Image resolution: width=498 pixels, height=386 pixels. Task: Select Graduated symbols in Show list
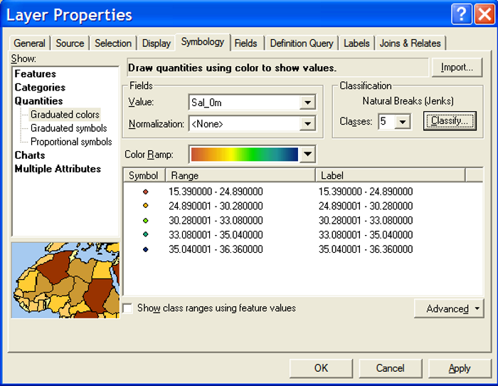click(68, 128)
